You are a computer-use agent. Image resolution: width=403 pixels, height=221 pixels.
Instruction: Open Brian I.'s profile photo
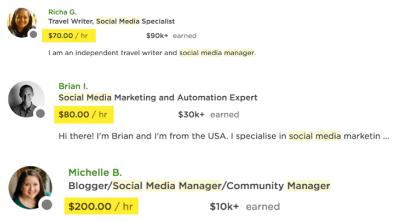pos(25,98)
